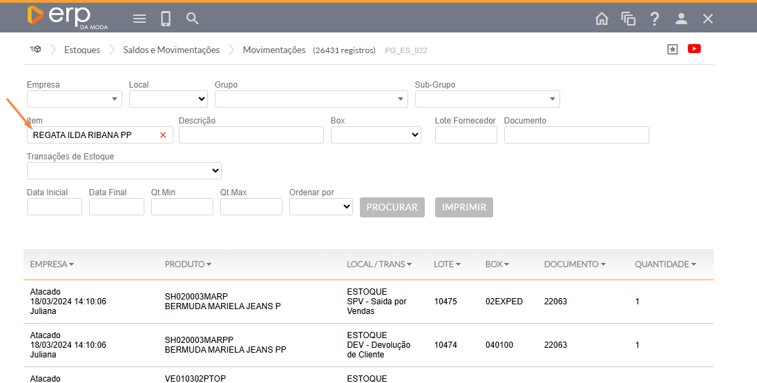The image size is (757, 383).
Task: Expand Transações de Estoque dropdown
Action: [124, 170]
